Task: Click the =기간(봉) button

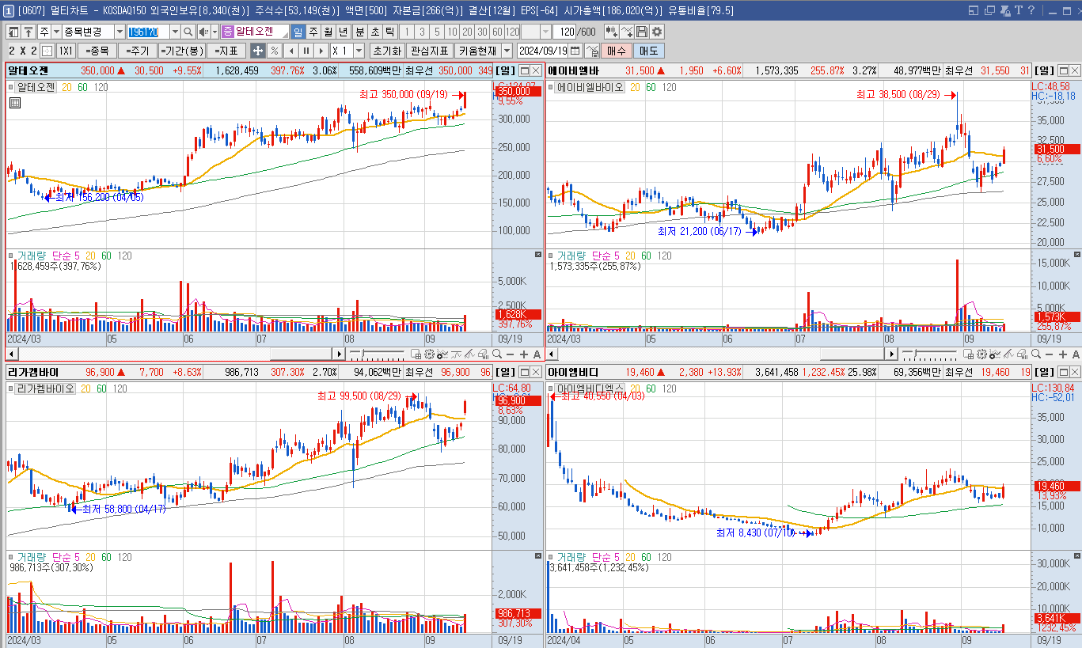Action: click(182, 51)
